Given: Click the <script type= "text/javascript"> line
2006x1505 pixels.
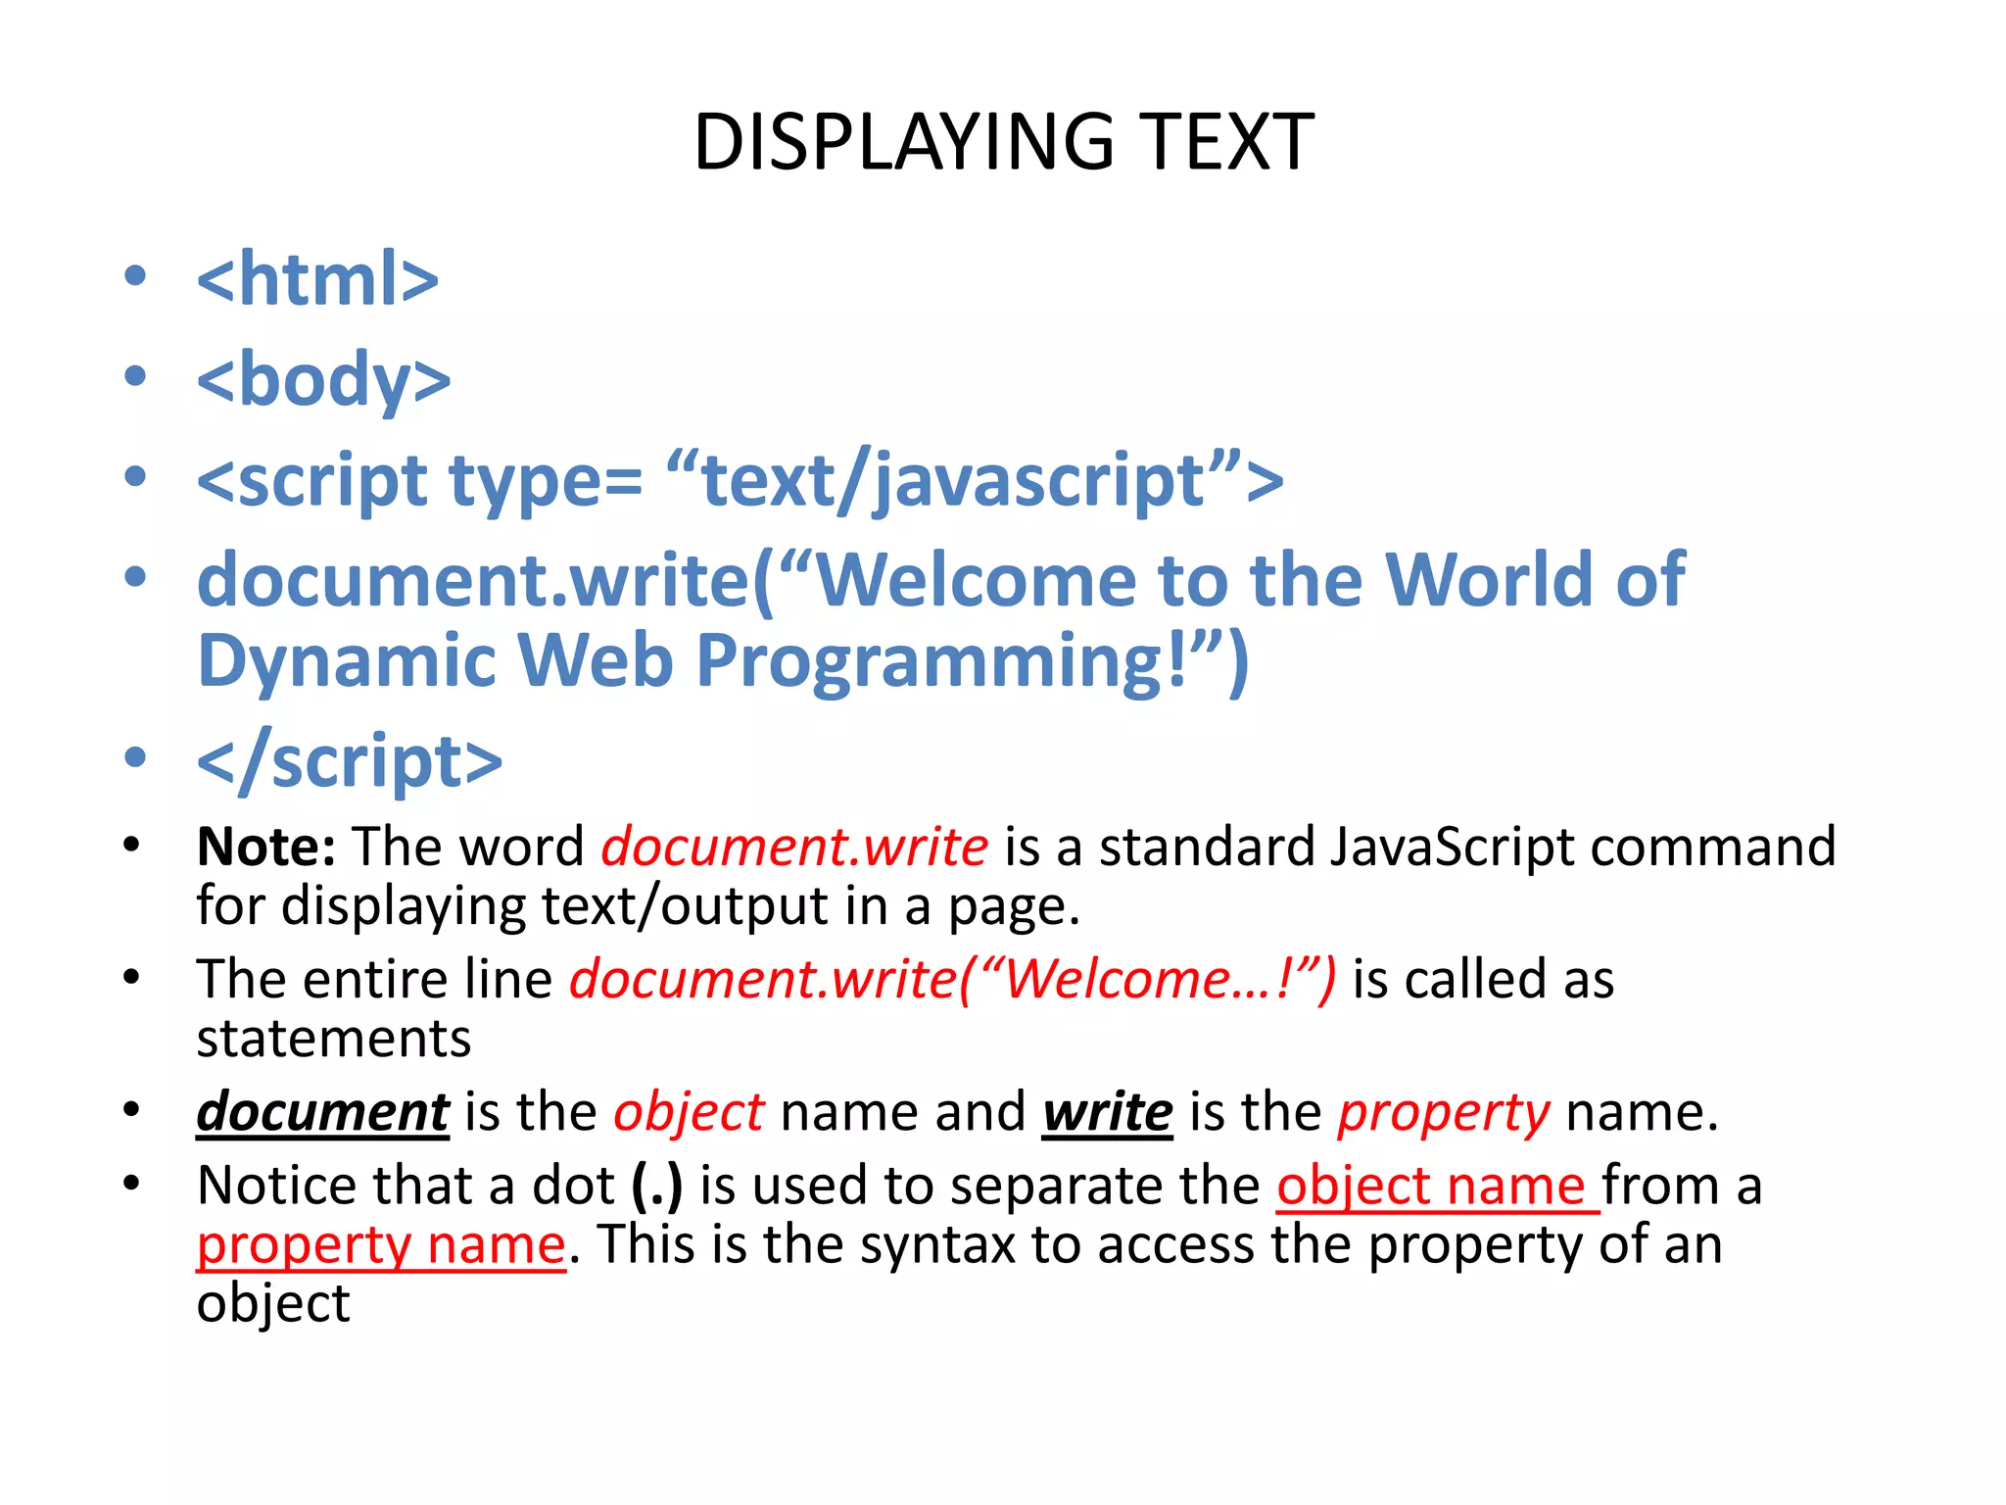Looking at the screenshot, I should coord(740,480).
